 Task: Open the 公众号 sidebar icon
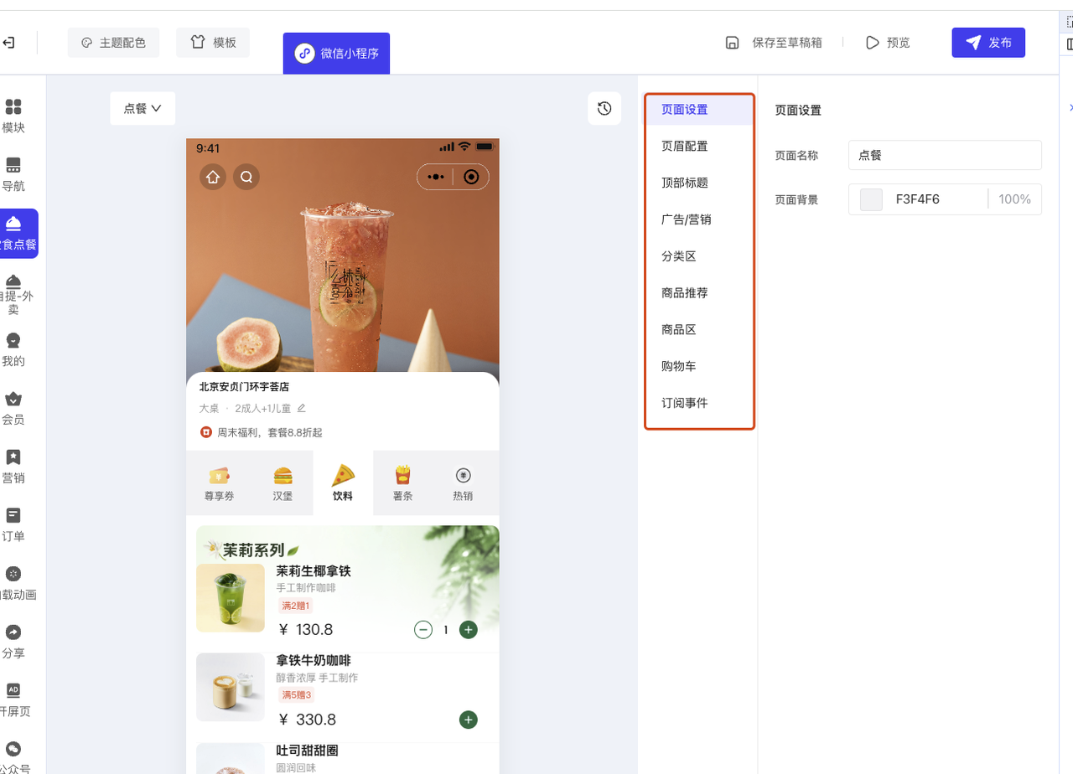[13, 748]
